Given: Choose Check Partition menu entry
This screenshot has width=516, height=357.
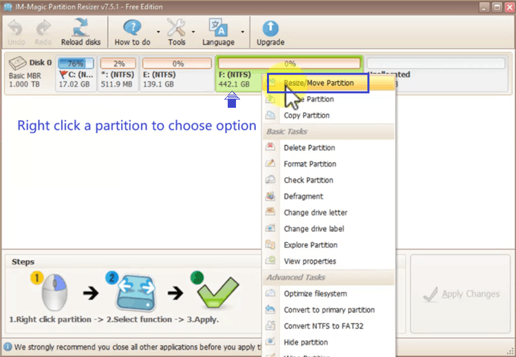Looking at the screenshot, I should (x=329, y=180).
